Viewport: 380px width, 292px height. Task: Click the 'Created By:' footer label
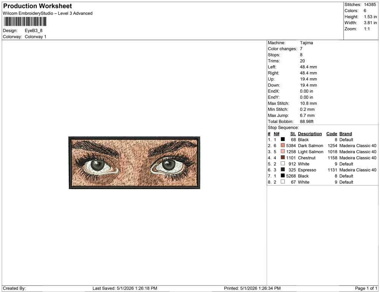tap(14, 288)
